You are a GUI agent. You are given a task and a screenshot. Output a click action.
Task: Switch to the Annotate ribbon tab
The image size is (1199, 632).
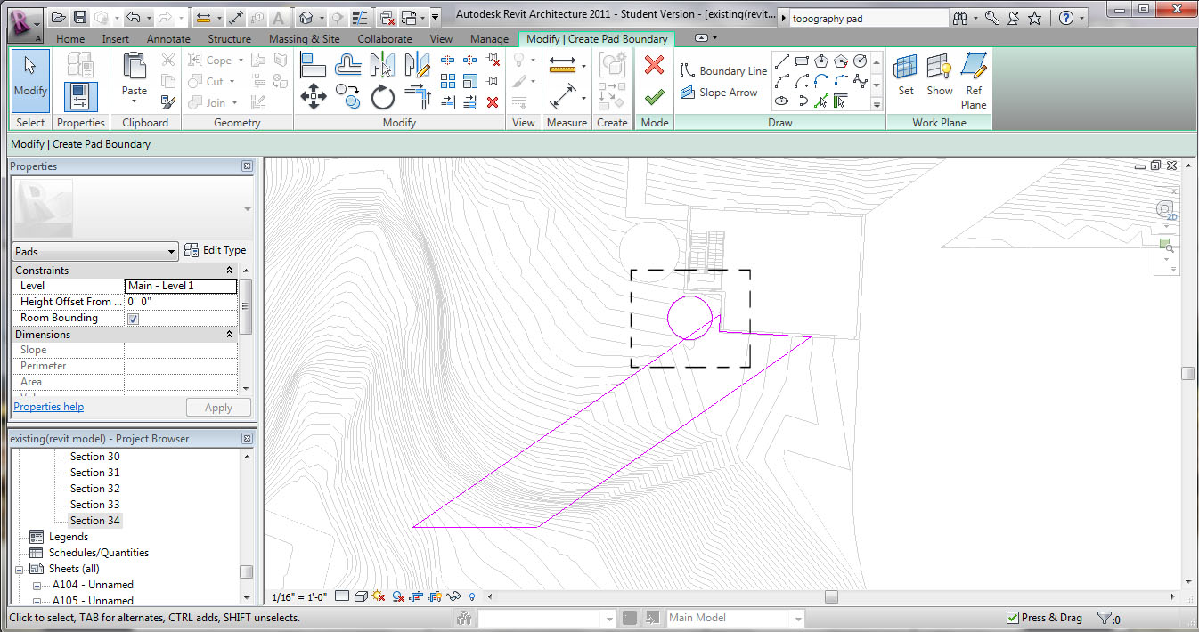pyautogui.click(x=168, y=39)
